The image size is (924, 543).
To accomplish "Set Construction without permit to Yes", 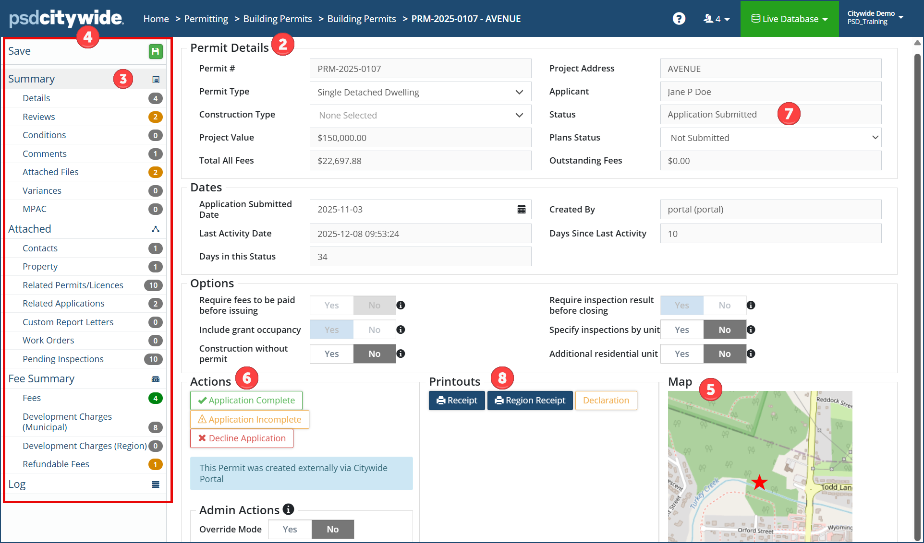I will tap(331, 354).
